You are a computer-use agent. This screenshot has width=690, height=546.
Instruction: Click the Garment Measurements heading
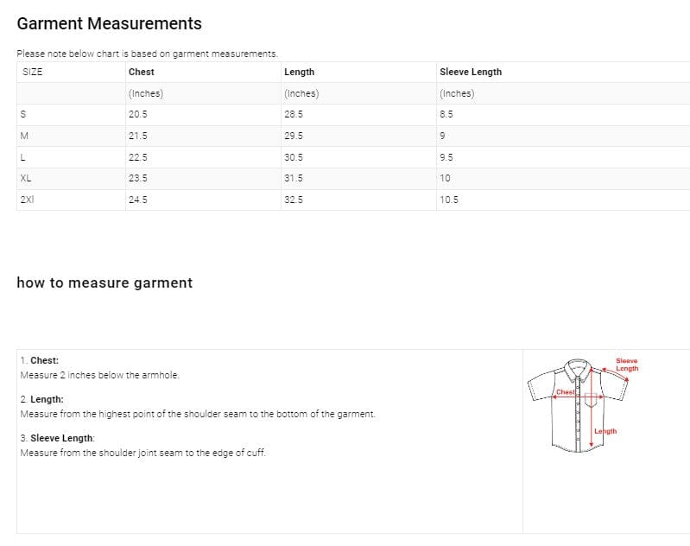pyautogui.click(x=109, y=24)
